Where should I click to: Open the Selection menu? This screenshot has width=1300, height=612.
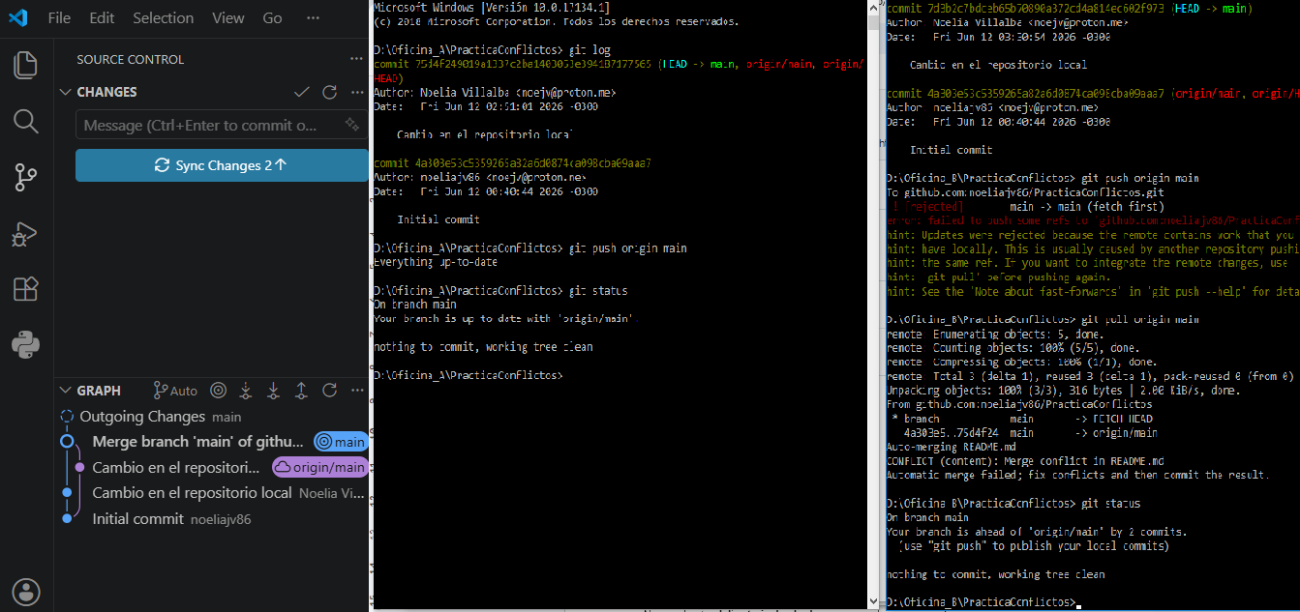(x=164, y=17)
